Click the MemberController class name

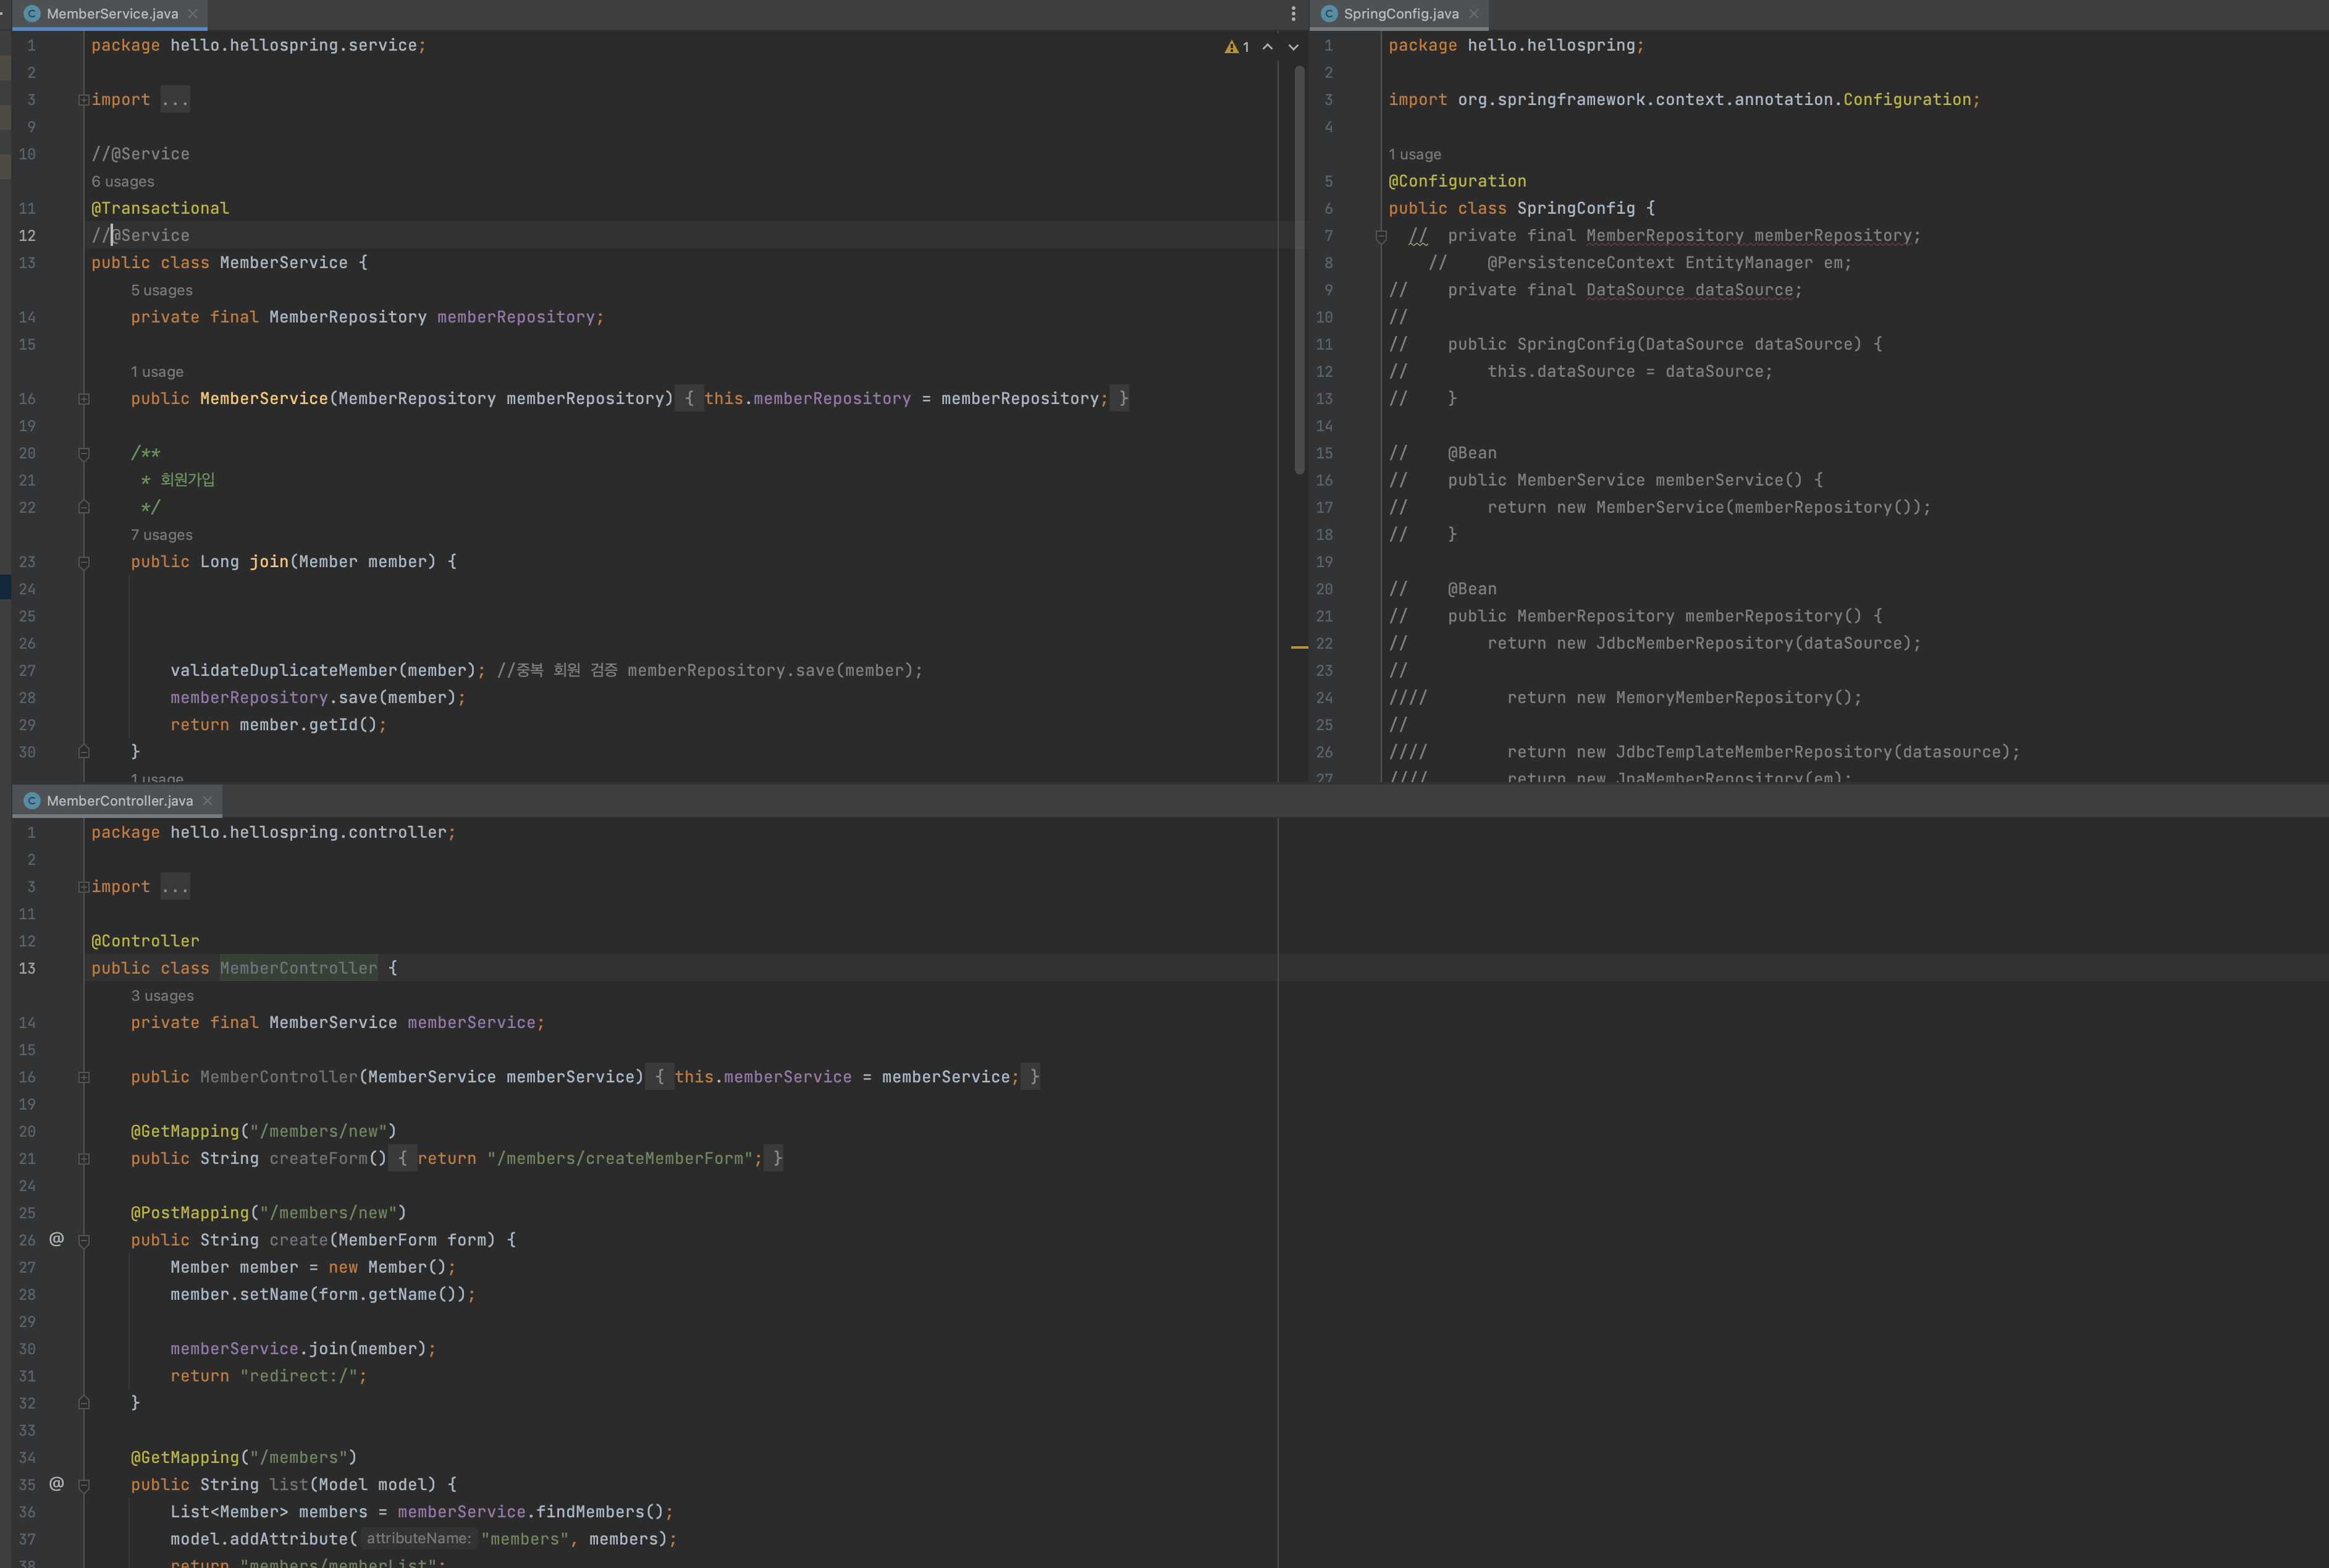299,968
